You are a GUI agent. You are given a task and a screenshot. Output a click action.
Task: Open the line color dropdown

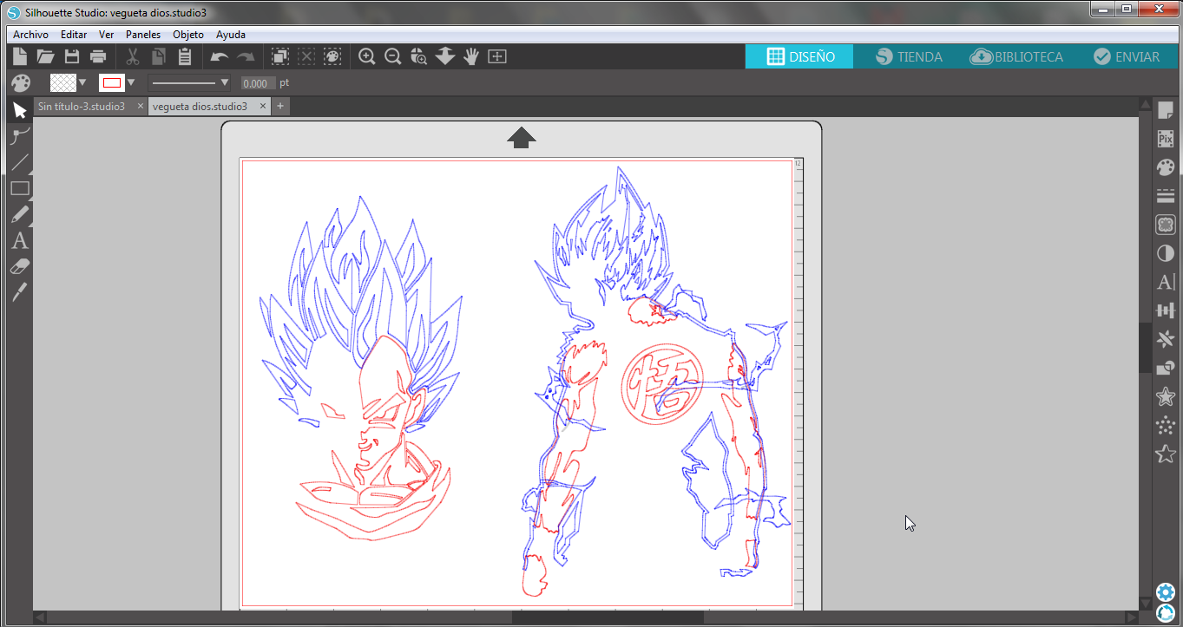[131, 82]
